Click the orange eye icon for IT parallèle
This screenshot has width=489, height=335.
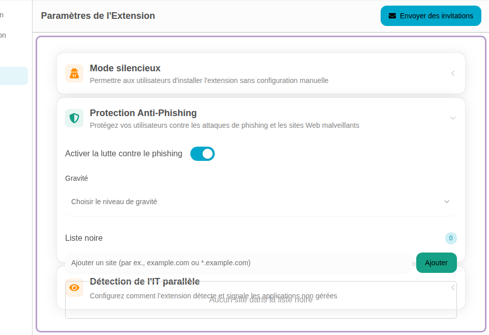[x=74, y=288]
